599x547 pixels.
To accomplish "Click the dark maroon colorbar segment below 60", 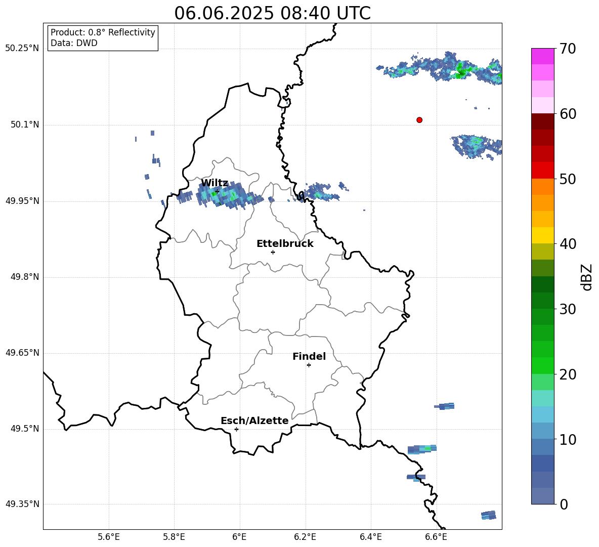I will point(543,121).
